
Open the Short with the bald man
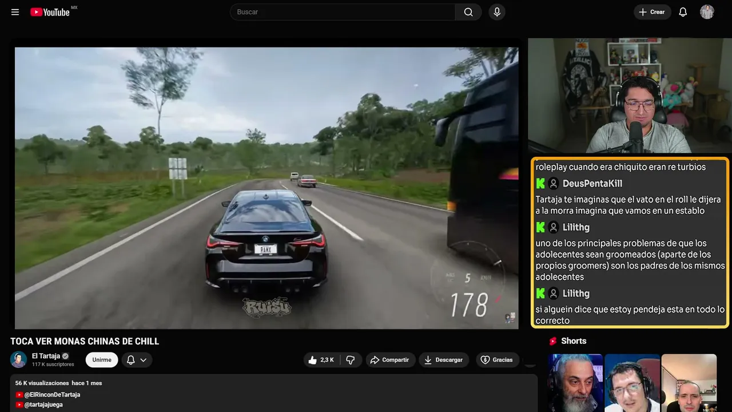689,383
